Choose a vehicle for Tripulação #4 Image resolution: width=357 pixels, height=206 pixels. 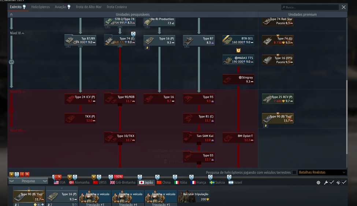[x=128, y=196]
